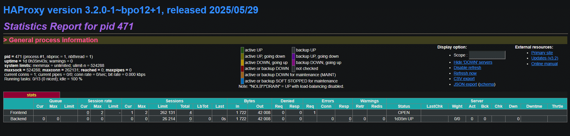The width and height of the screenshot is (570, 136).
Task: Click the Scope input field
Action: [487, 55]
